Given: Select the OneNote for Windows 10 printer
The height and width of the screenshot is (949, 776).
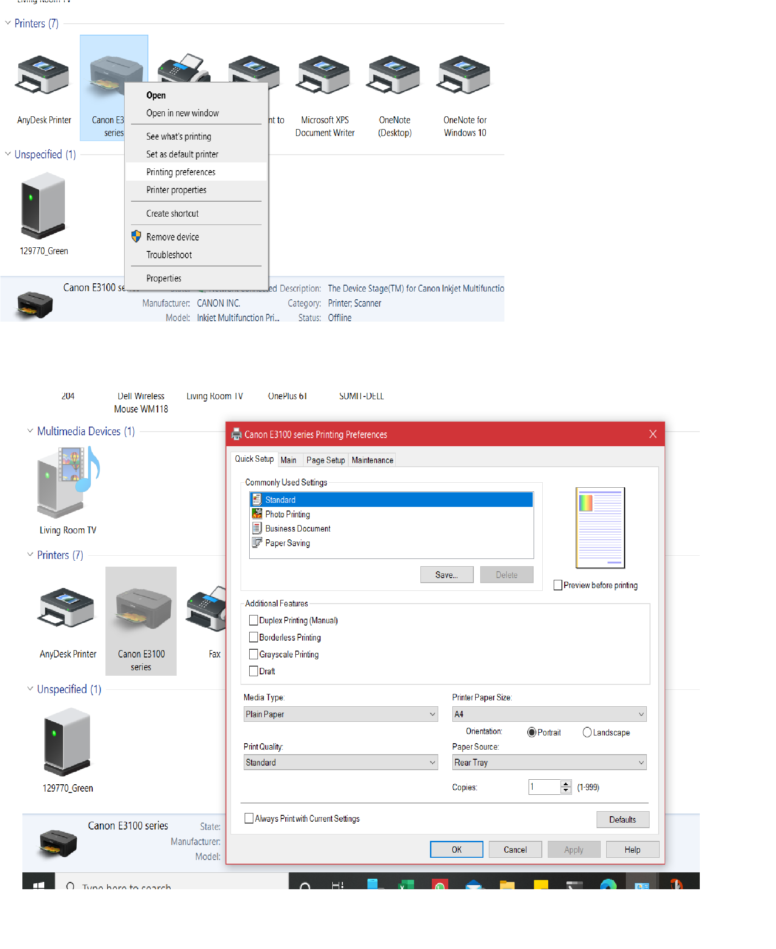Looking at the screenshot, I should (464, 75).
